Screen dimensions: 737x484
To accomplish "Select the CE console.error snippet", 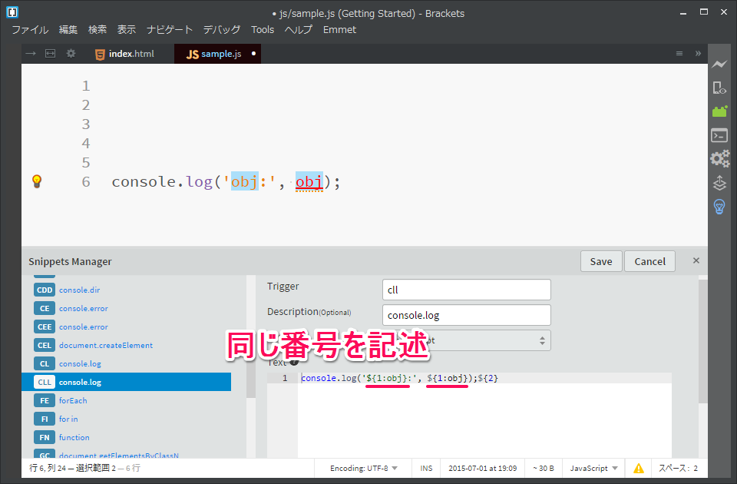I will (127, 308).
